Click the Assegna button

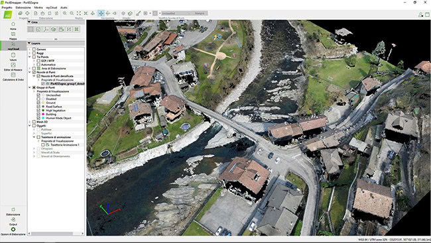pos(200,13)
